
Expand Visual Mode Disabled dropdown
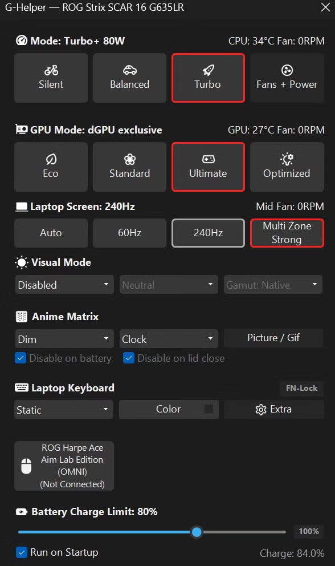click(x=64, y=285)
